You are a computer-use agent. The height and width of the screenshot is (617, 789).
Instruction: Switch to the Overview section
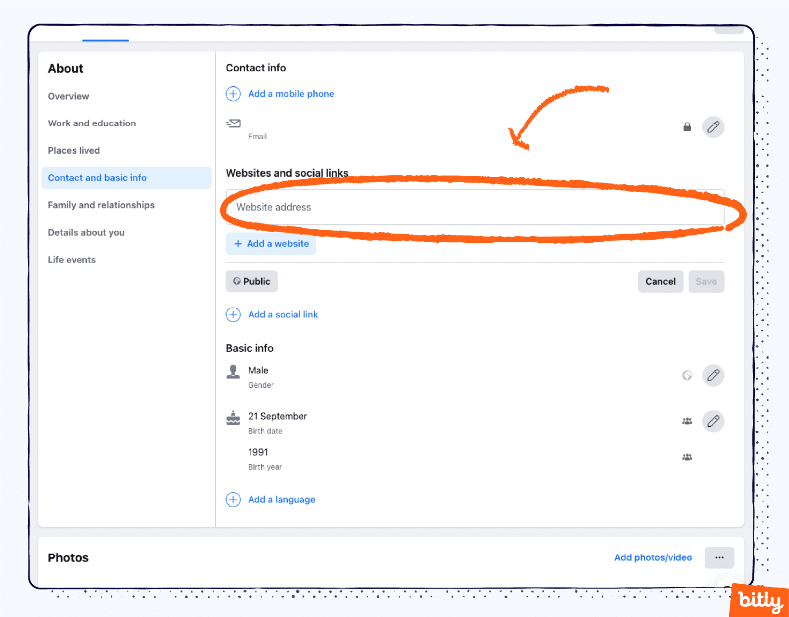[x=68, y=96]
